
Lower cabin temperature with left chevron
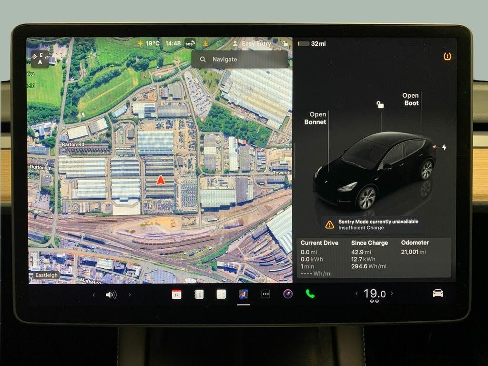[x=356, y=293]
